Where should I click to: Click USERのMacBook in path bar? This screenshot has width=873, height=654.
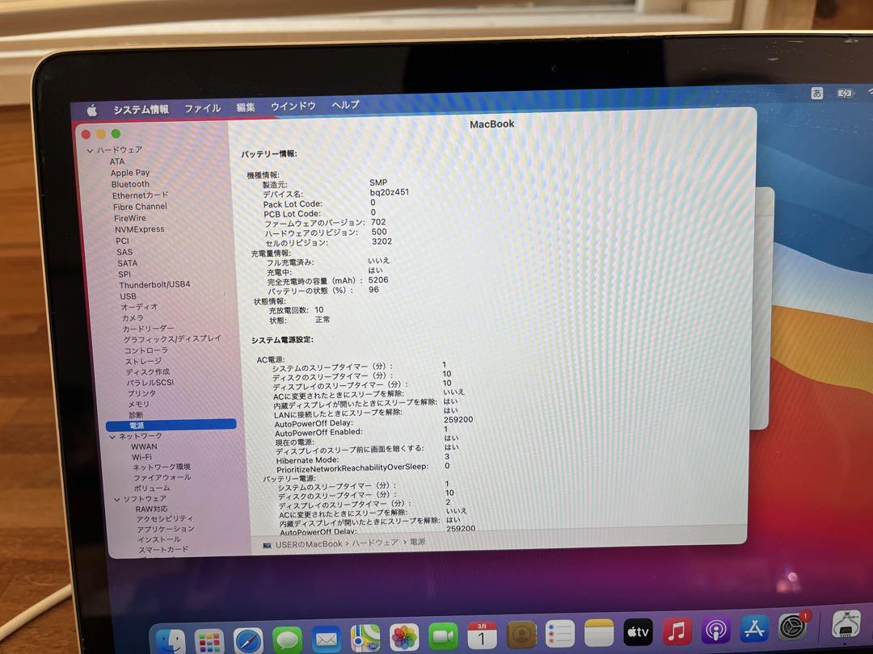point(309,544)
